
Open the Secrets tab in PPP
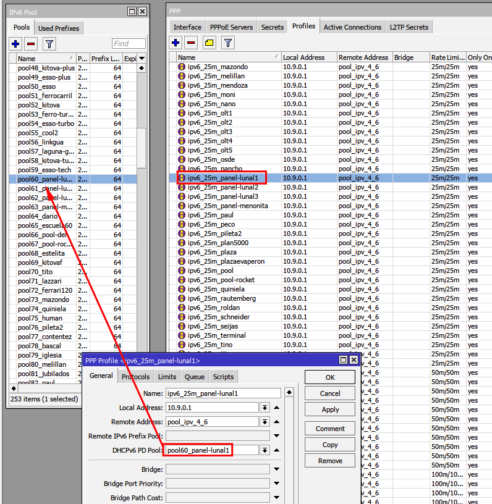coord(273,27)
